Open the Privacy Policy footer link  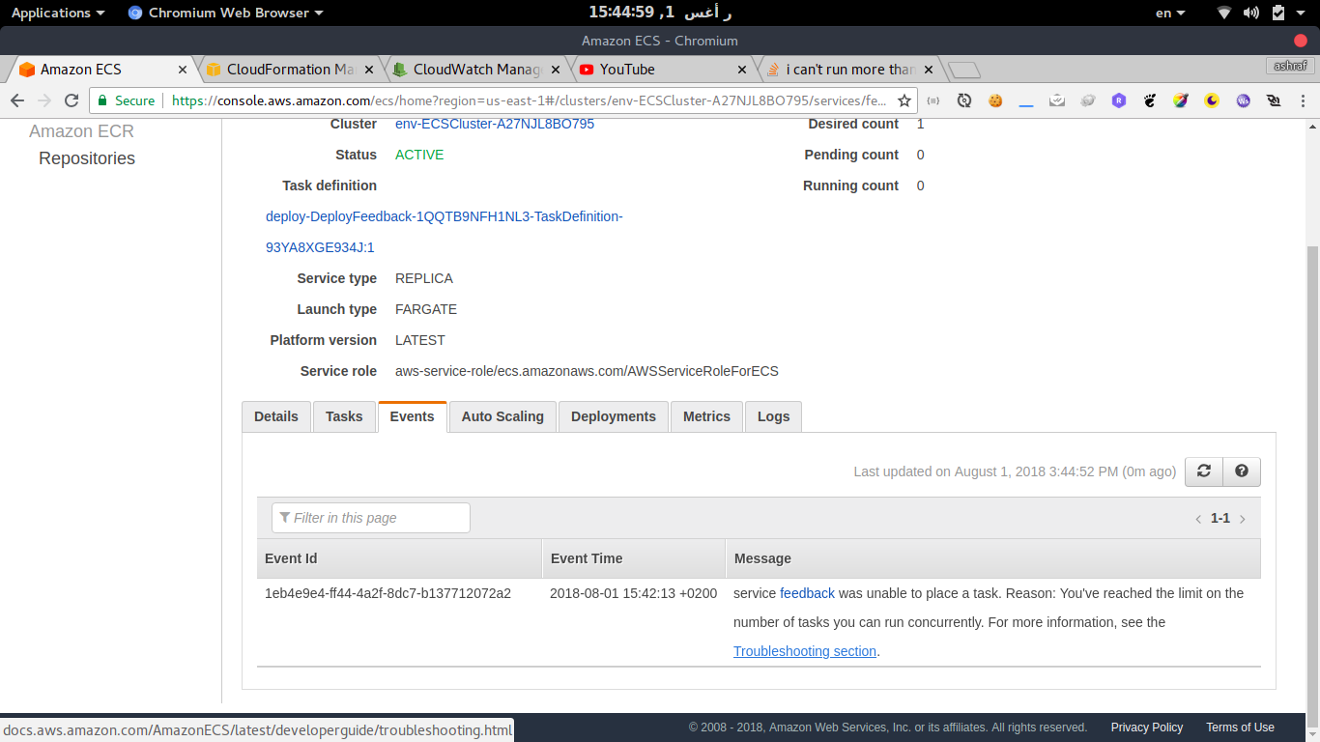[1147, 728]
